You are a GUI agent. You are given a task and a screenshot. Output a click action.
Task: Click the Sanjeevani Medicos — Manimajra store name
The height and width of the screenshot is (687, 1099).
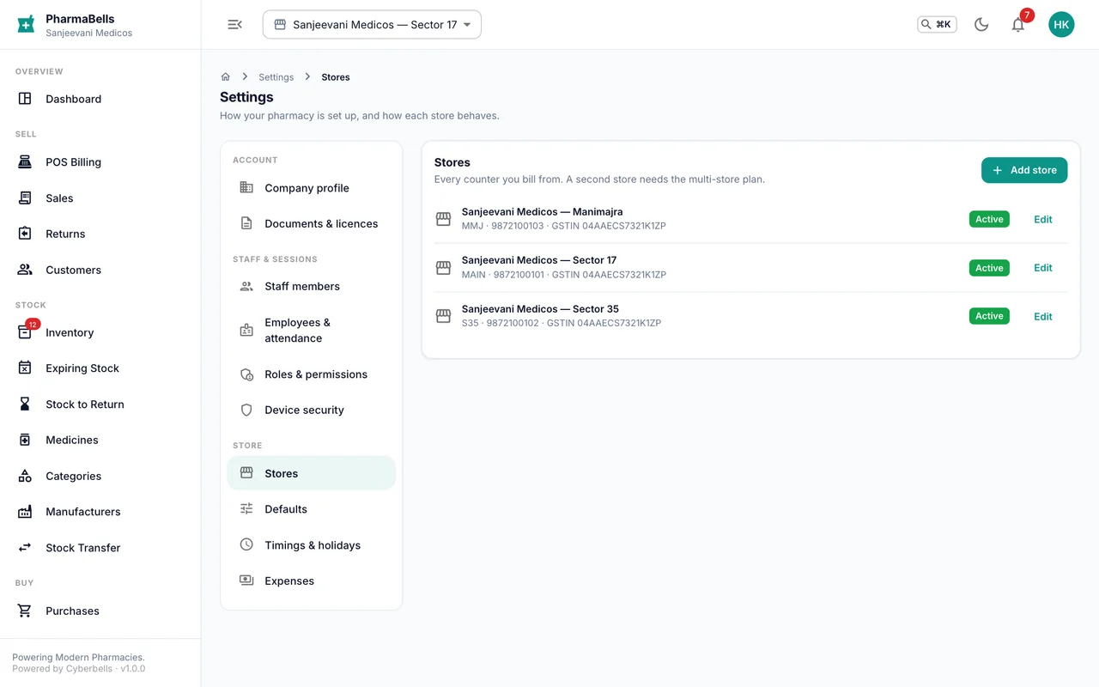click(543, 212)
